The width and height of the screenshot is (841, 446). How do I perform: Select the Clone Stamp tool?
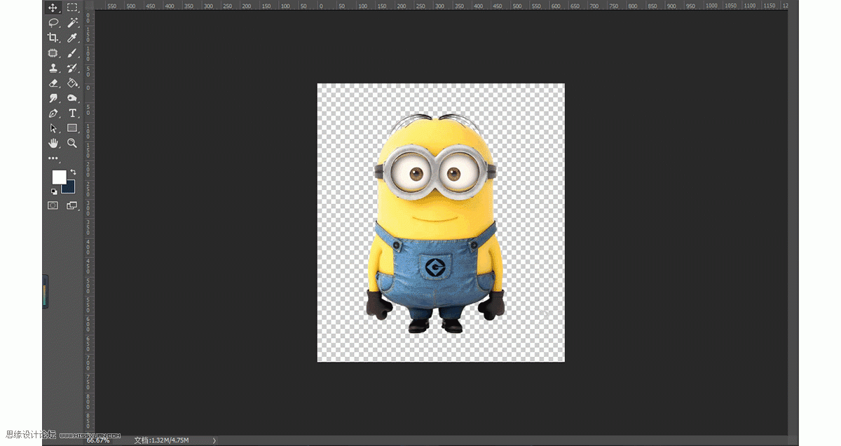pos(53,68)
